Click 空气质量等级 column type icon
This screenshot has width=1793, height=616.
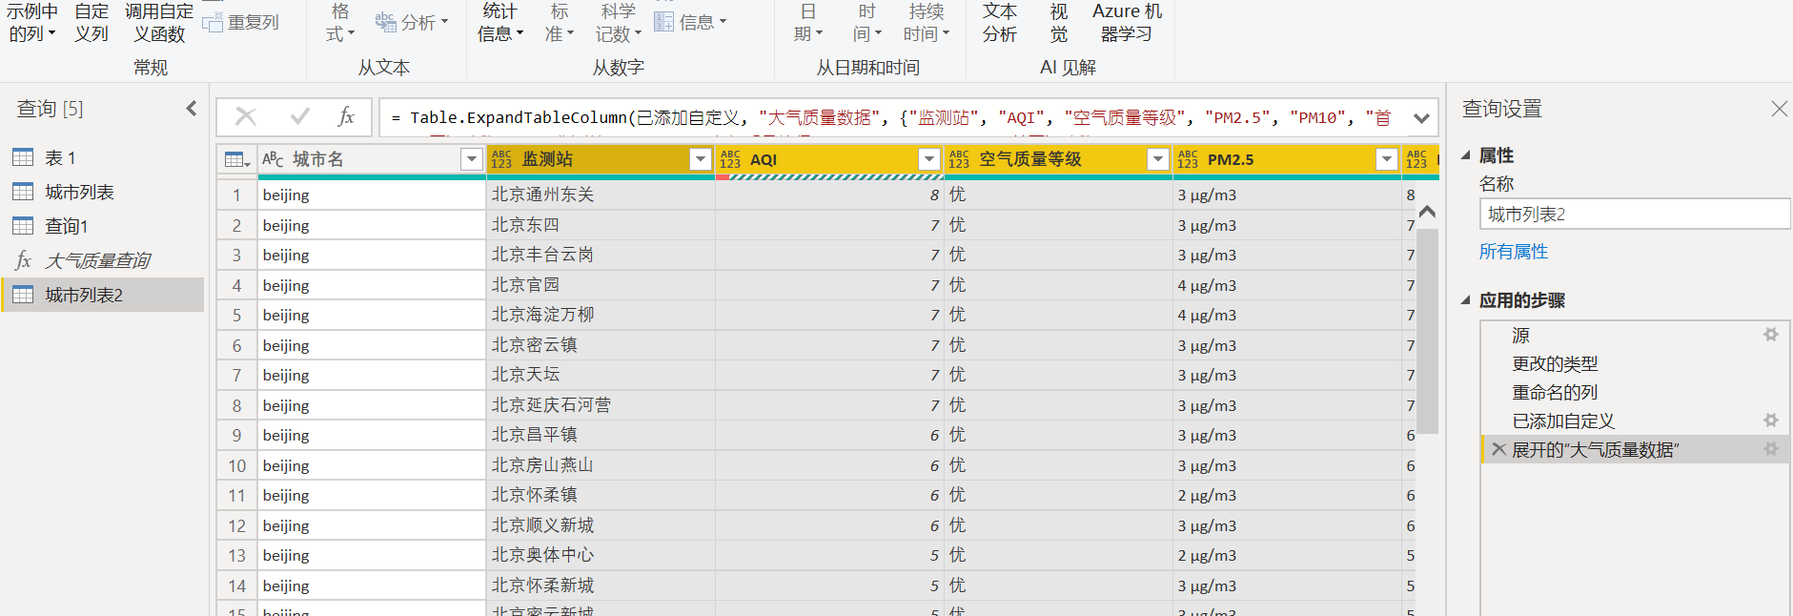[x=959, y=159]
